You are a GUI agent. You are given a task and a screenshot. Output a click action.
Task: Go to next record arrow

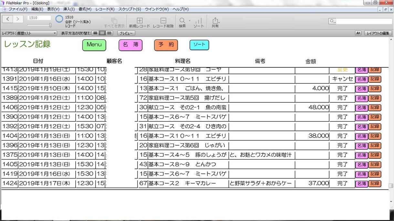(x=18, y=19)
